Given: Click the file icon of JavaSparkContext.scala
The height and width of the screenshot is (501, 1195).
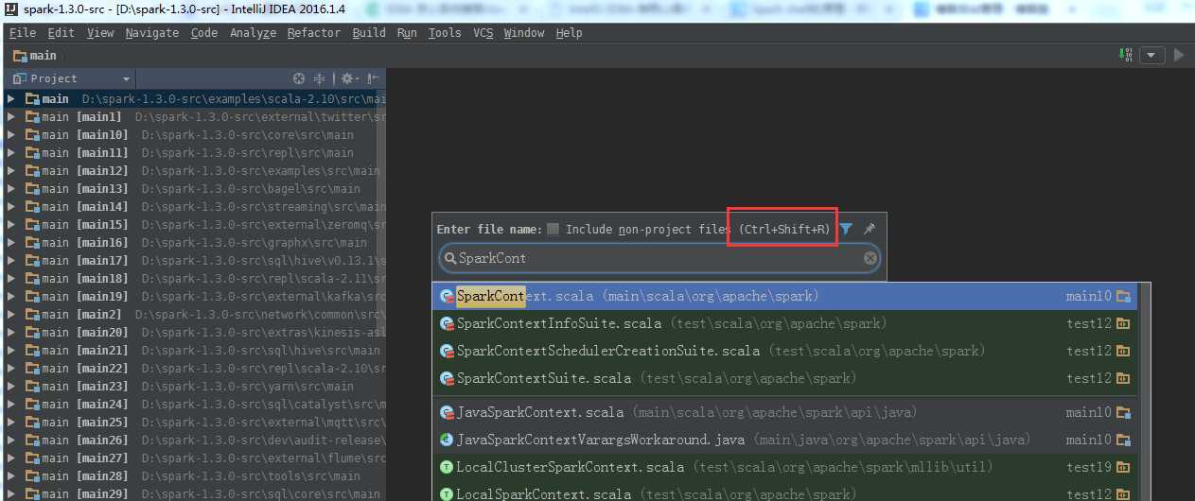Looking at the screenshot, I should (447, 412).
